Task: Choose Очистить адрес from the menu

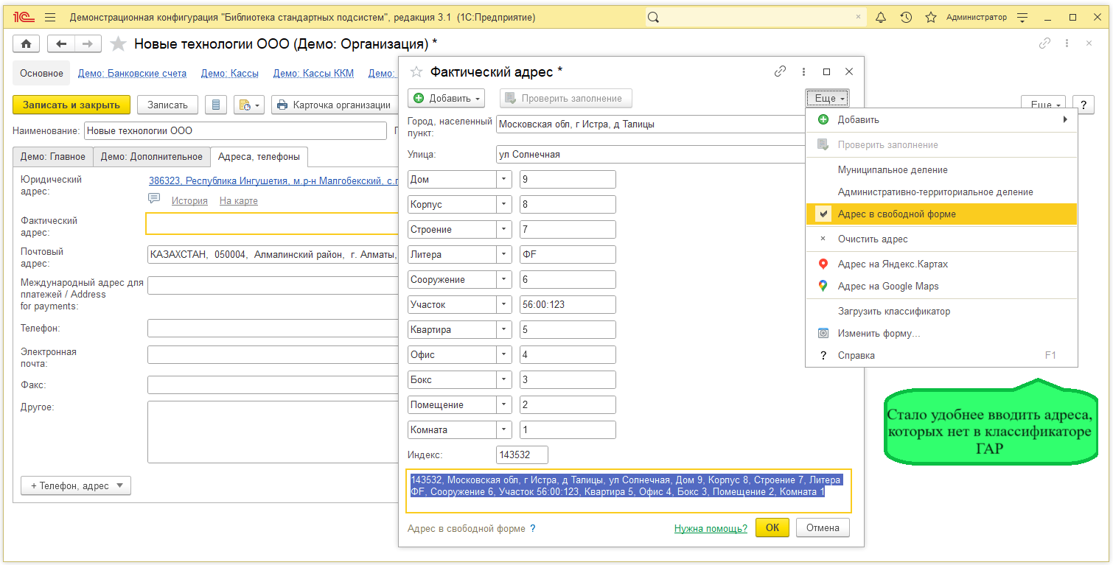Action: [872, 239]
